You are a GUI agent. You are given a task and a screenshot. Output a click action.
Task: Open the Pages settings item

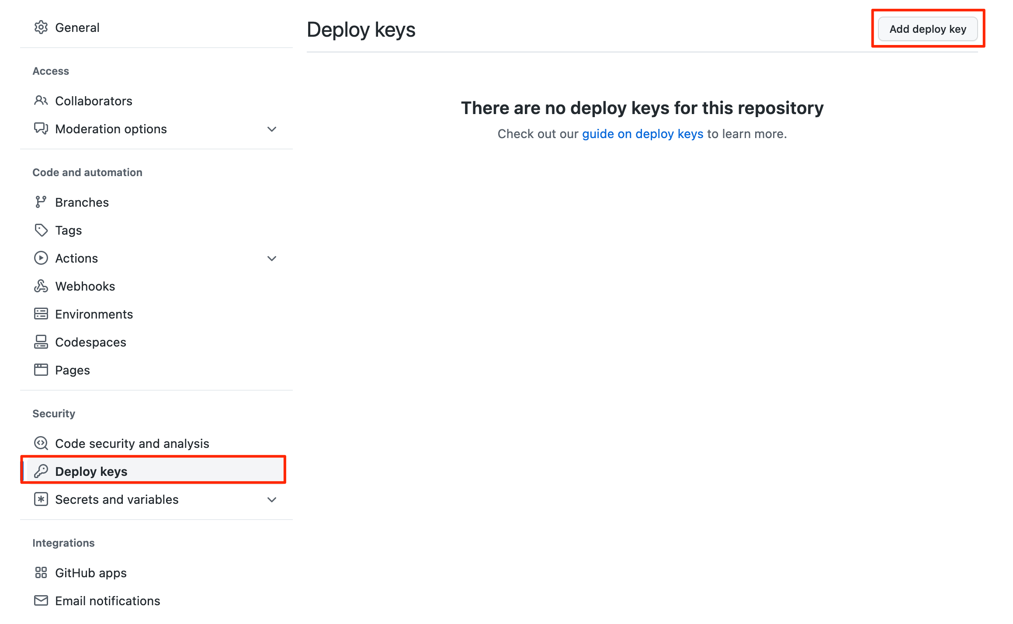click(x=156, y=370)
